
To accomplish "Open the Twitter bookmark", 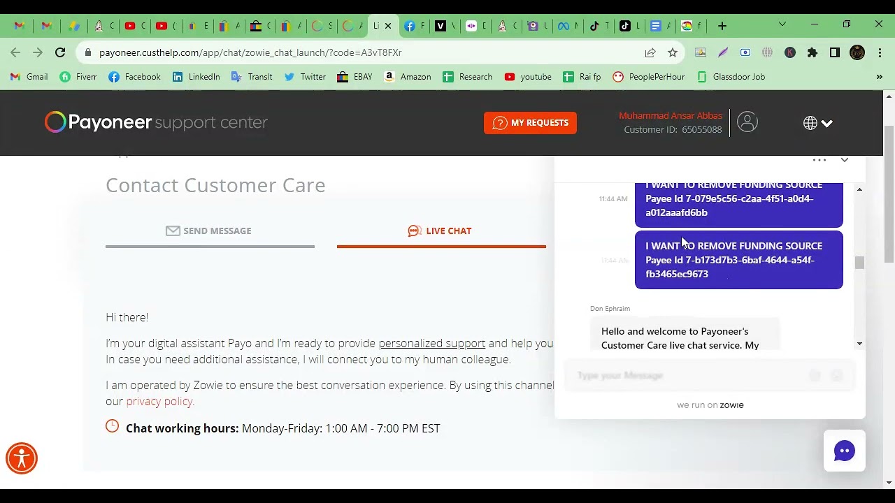I will pyautogui.click(x=305, y=77).
